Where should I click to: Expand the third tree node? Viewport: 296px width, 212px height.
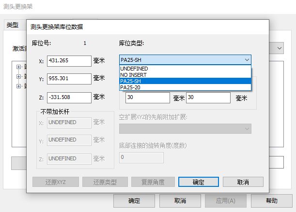coord(19,86)
